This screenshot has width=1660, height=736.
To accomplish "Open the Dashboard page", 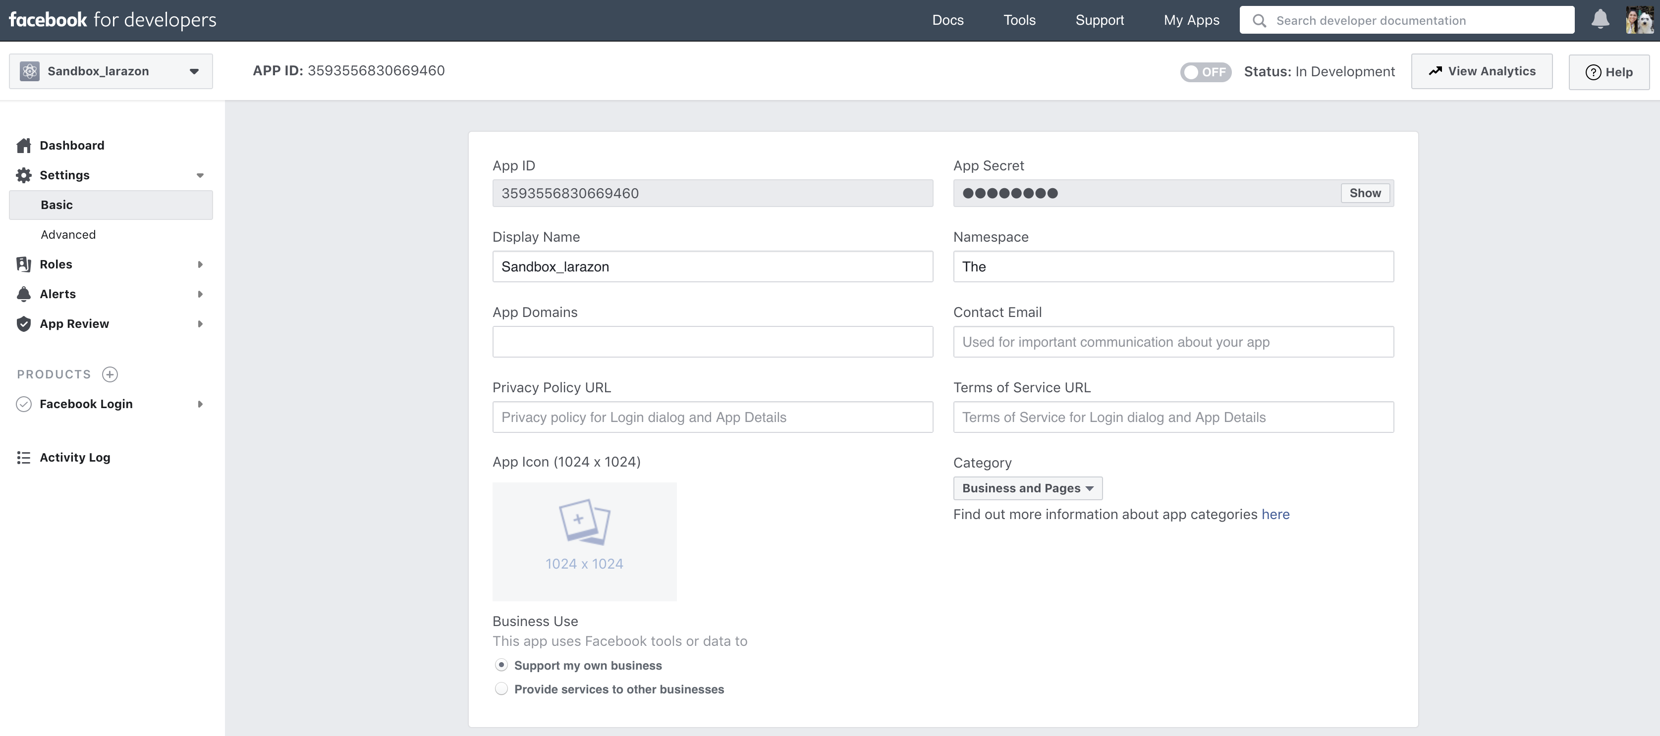I will [72, 146].
